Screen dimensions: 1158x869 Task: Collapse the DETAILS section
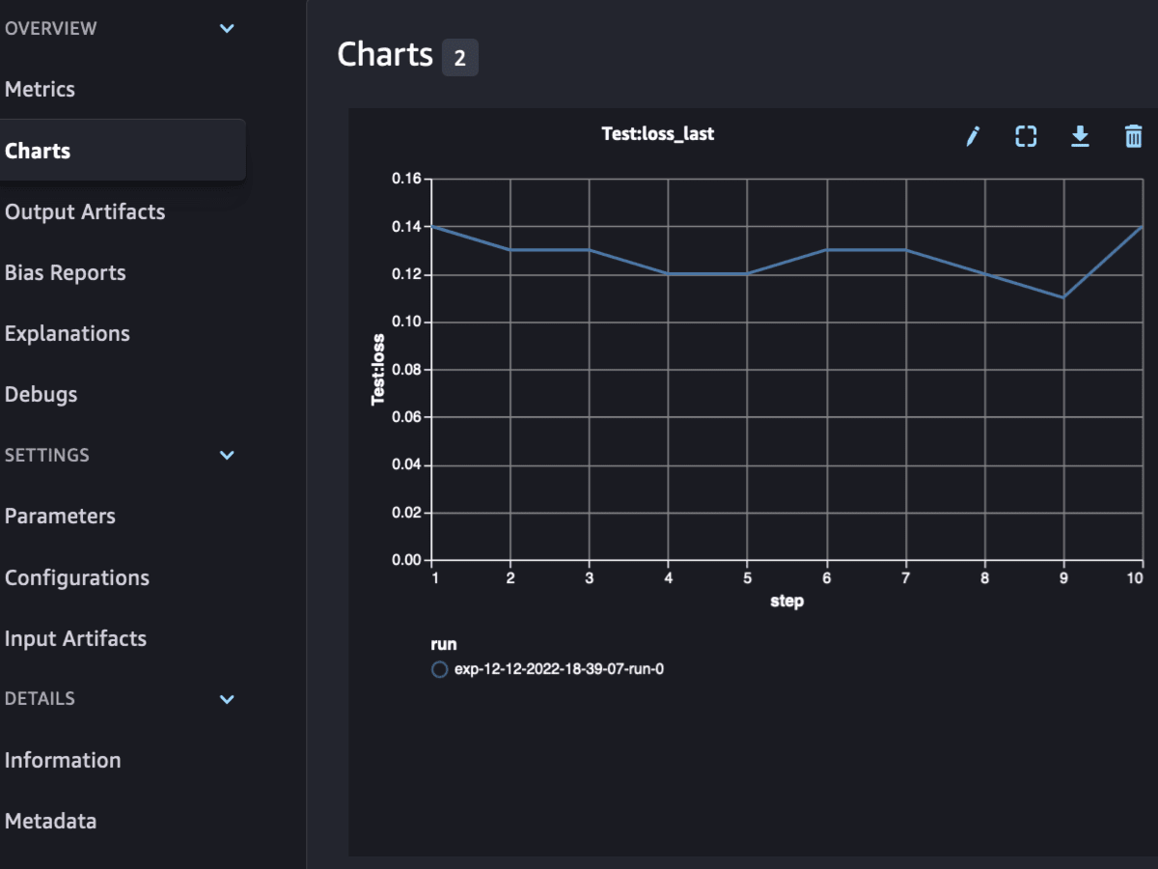click(227, 698)
